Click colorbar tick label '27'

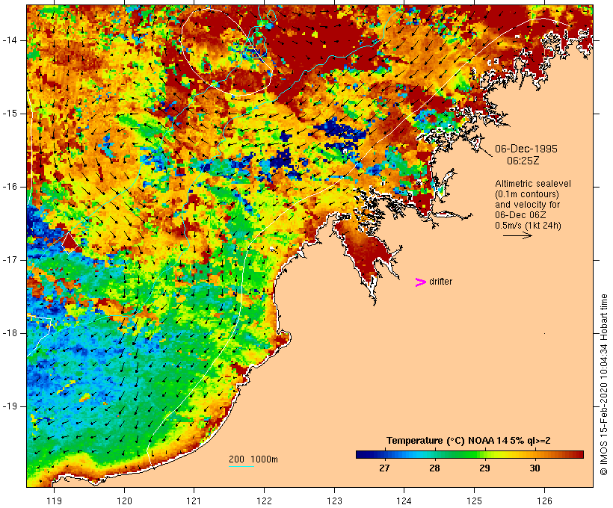[x=384, y=468]
